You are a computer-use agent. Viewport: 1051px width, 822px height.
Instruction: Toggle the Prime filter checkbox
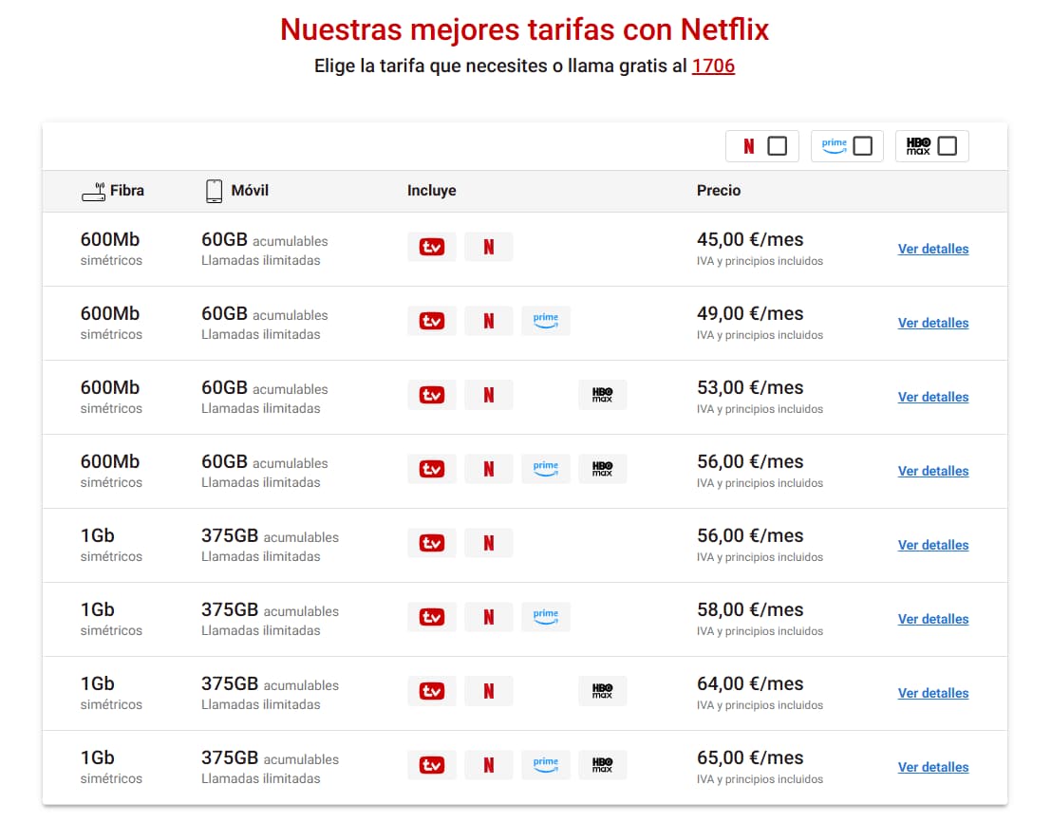coord(862,145)
